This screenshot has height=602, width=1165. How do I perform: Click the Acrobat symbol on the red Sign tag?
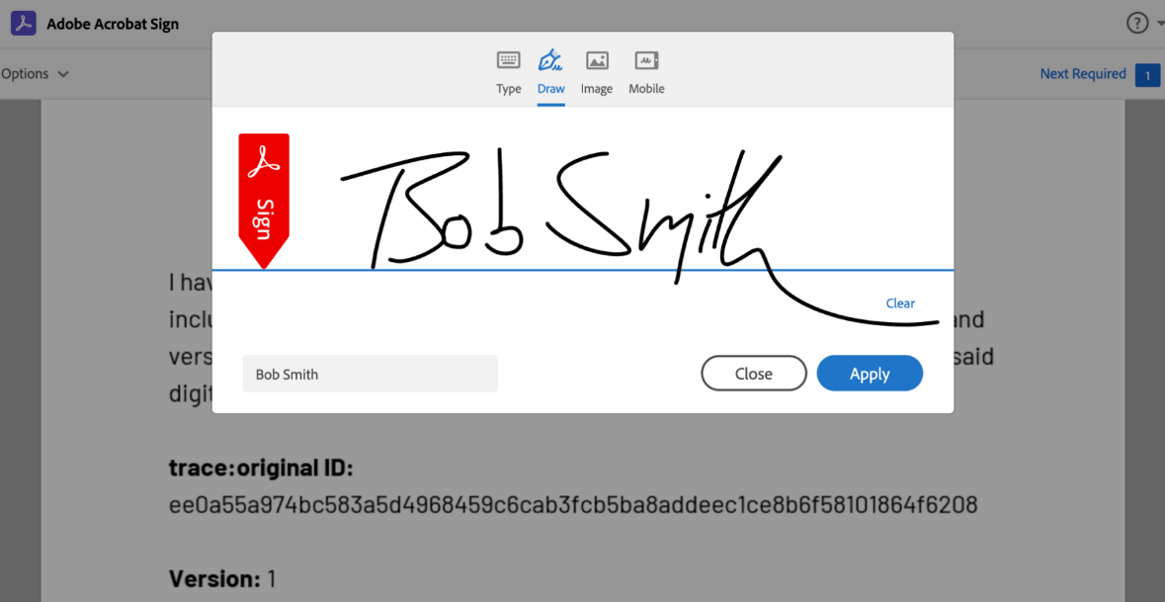point(264,159)
